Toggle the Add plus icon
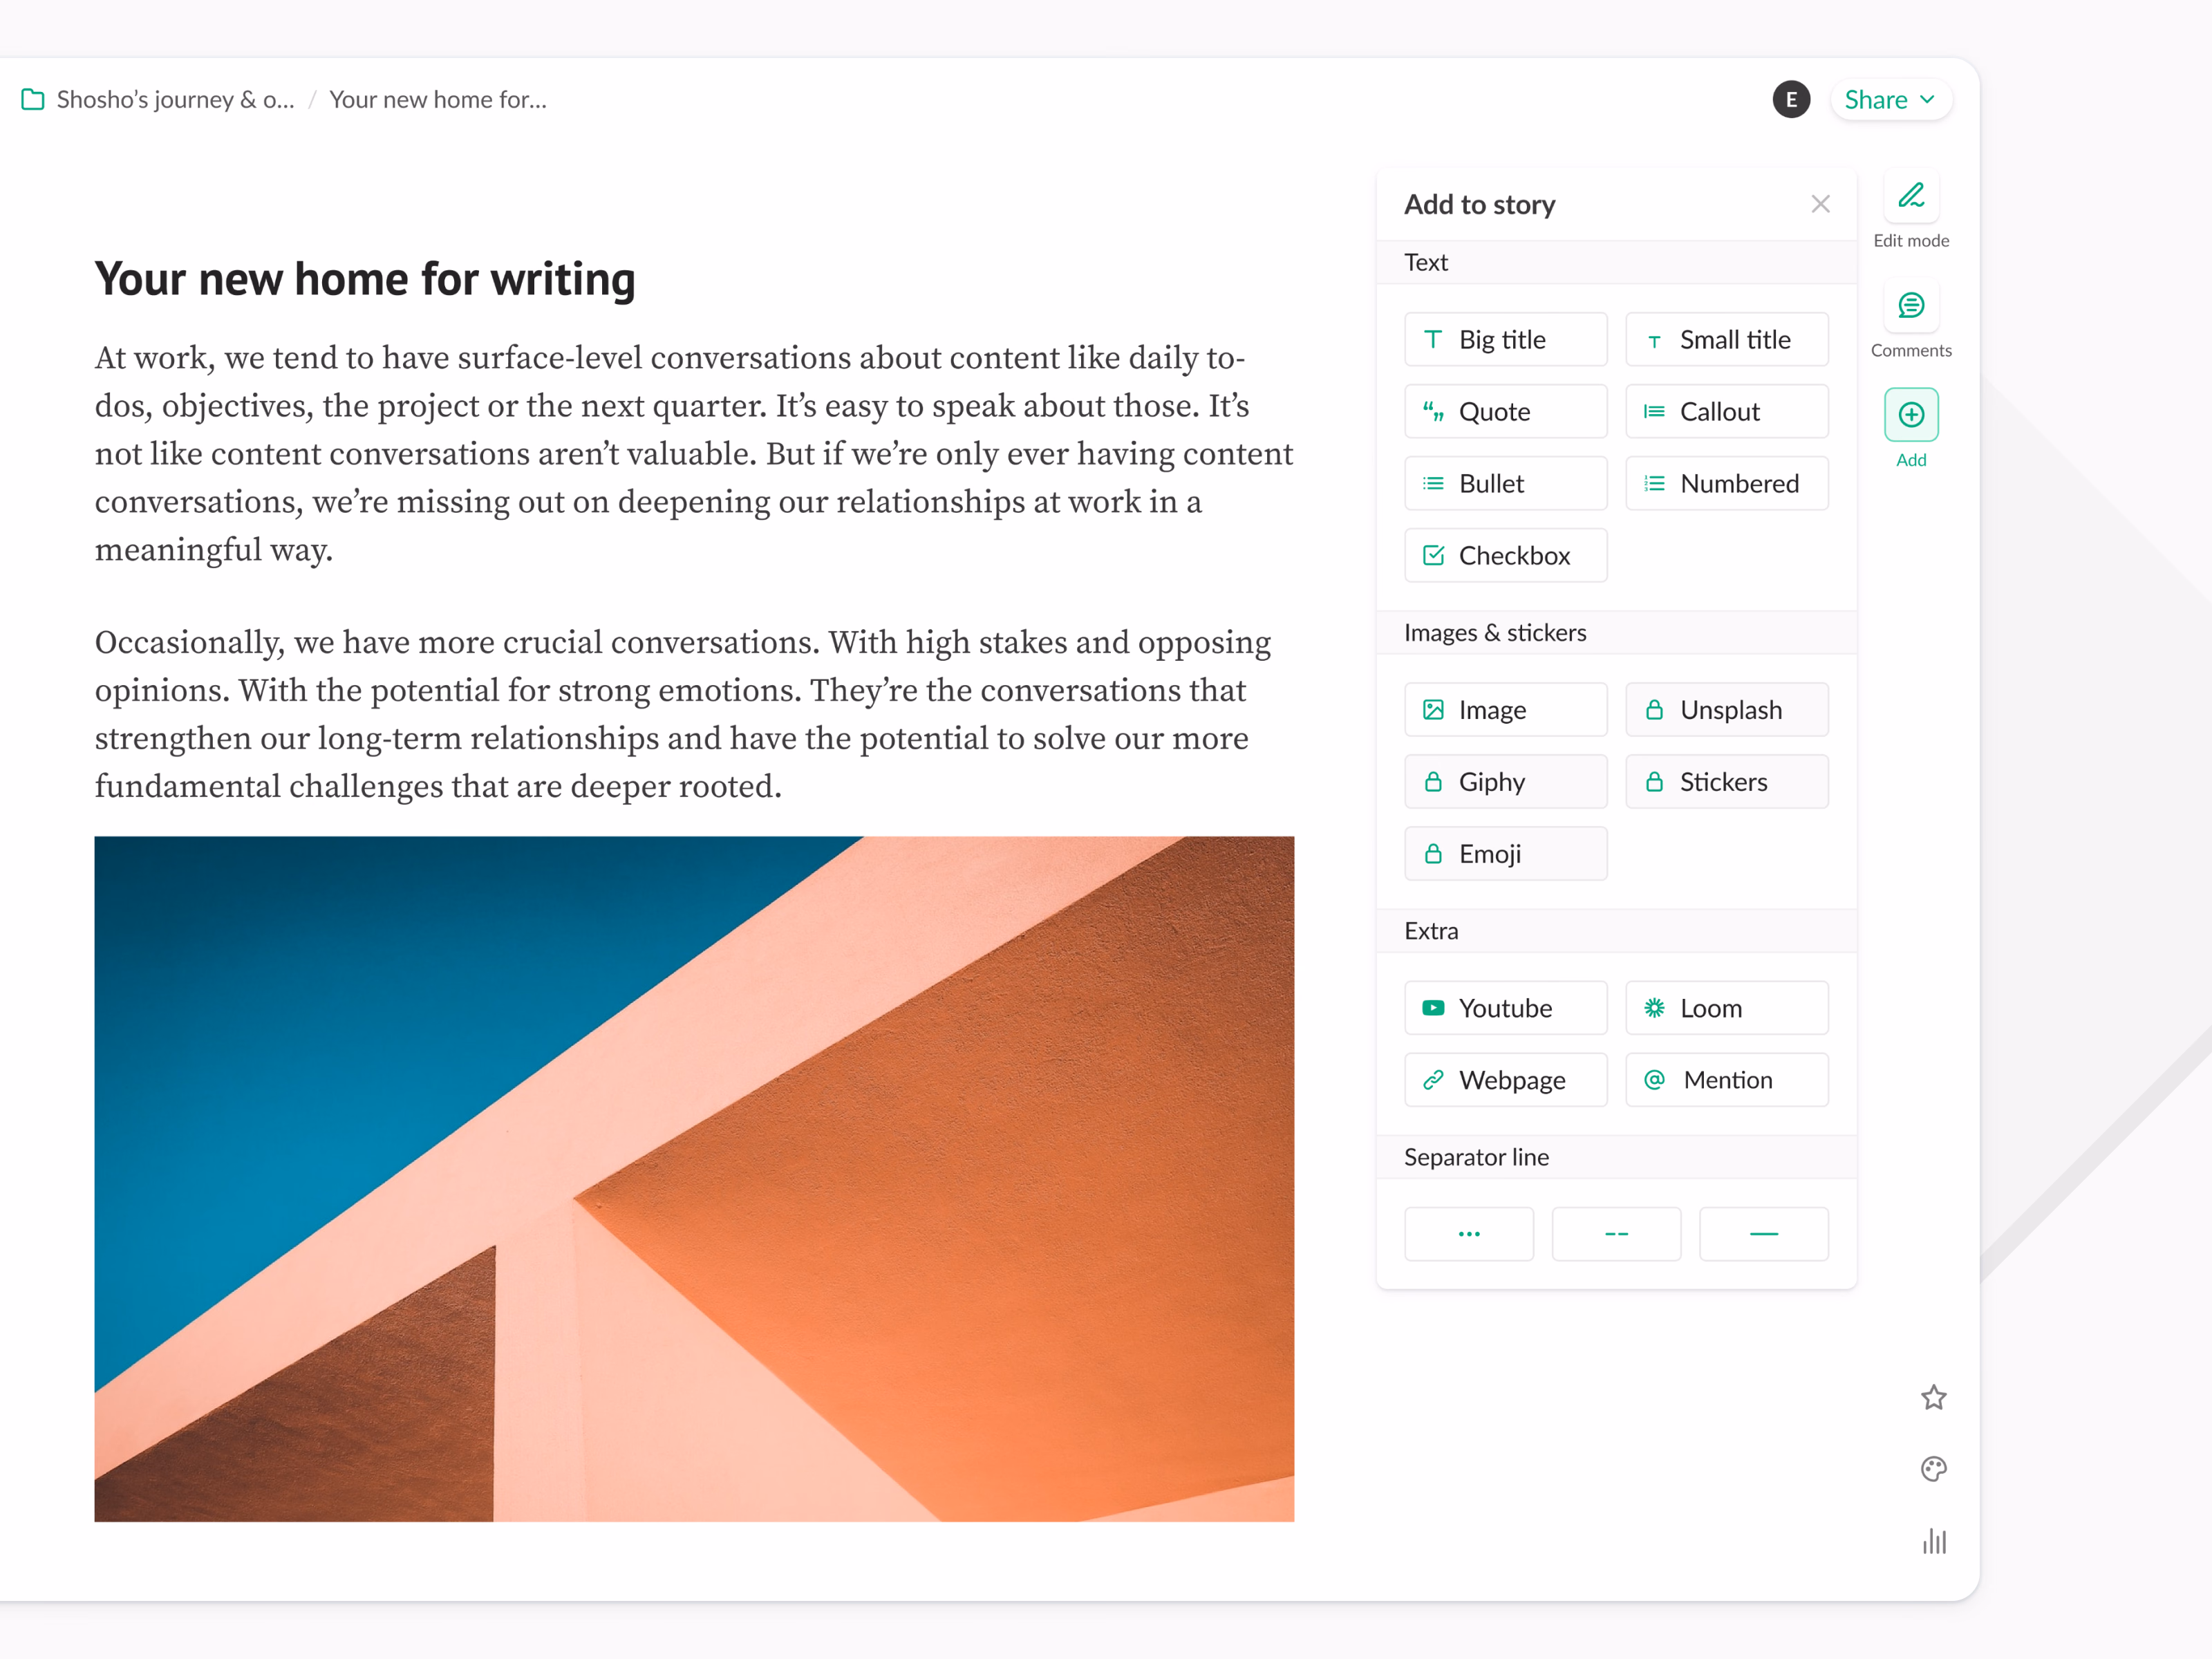The width and height of the screenshot is (2212, 1659). pos(1910,415)
